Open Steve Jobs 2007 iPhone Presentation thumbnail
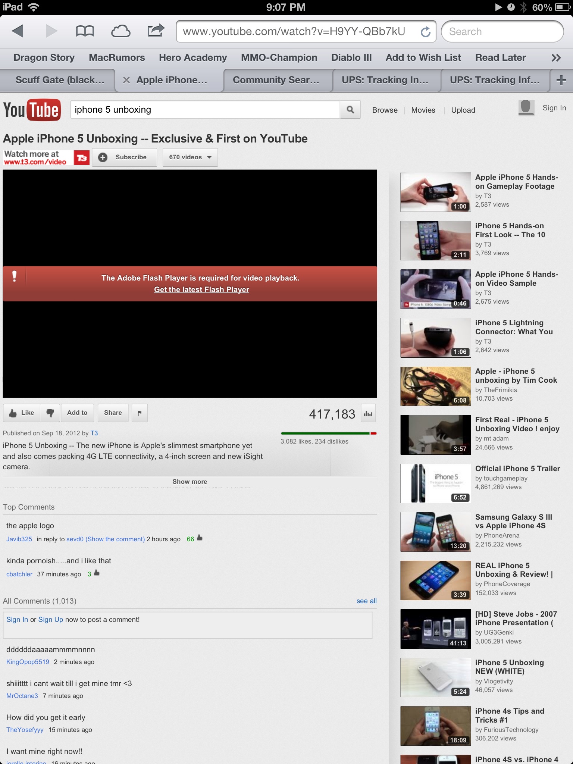The image size is (573, 764). tap(435, 629)
